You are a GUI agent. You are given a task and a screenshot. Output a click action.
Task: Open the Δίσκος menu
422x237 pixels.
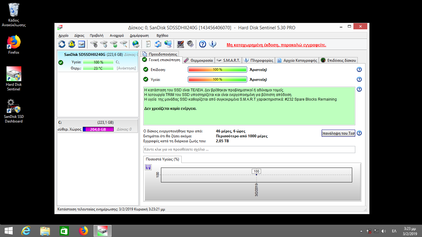(79, 35)
